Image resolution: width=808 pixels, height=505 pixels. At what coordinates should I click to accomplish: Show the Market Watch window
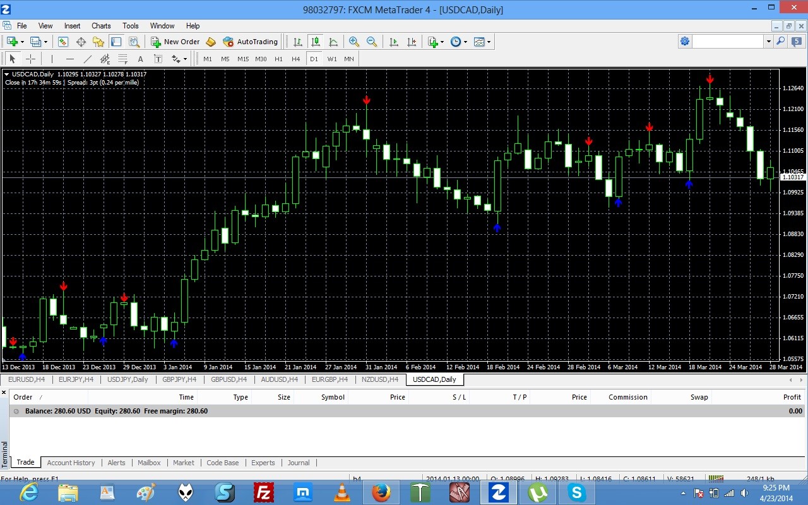tap(63, 42)
